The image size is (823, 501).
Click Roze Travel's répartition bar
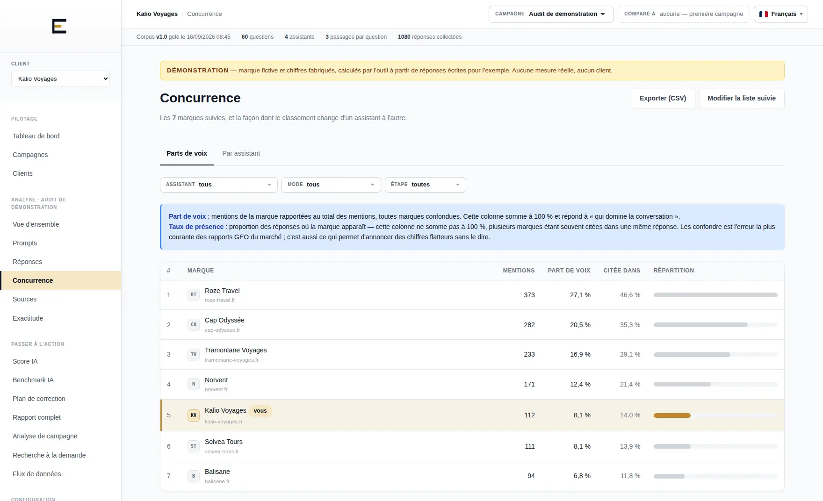click(x=715, y=295)
